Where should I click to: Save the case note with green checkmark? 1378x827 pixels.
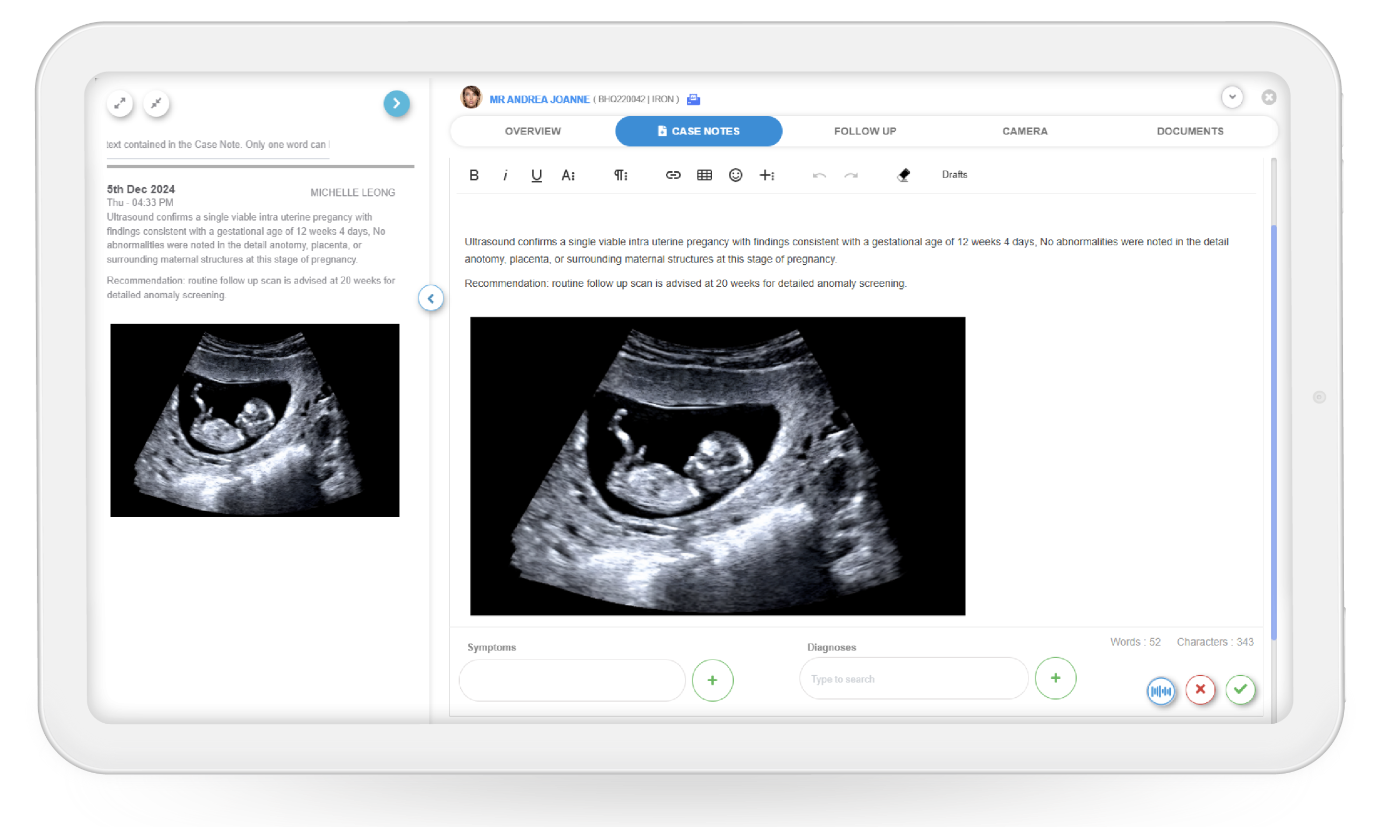(1240, 689)
